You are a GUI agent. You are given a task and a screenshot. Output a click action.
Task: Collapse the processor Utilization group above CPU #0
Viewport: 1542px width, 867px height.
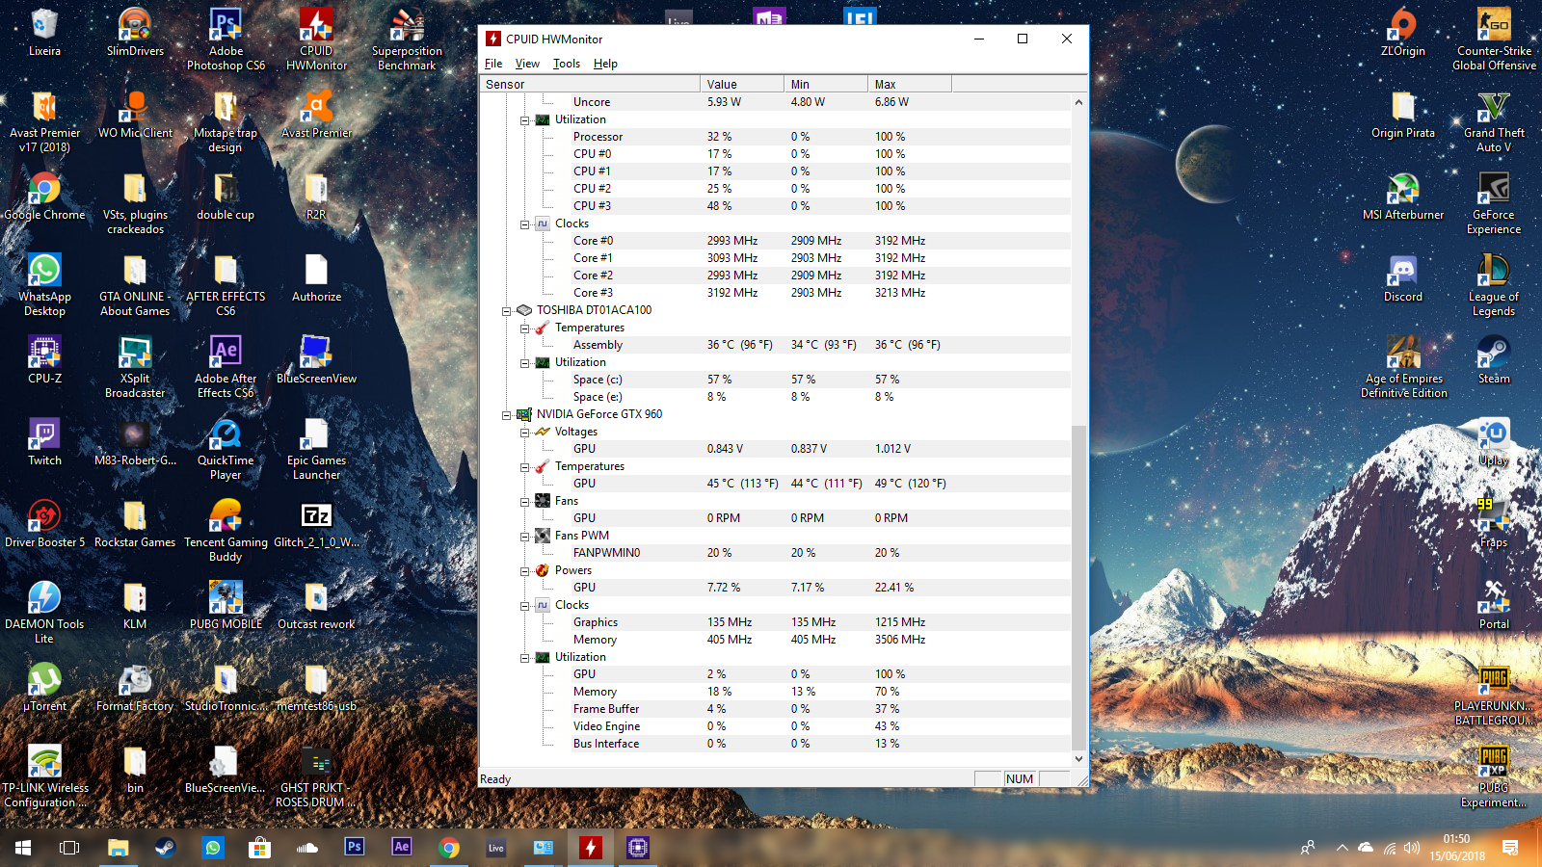(x=525, y=119)
